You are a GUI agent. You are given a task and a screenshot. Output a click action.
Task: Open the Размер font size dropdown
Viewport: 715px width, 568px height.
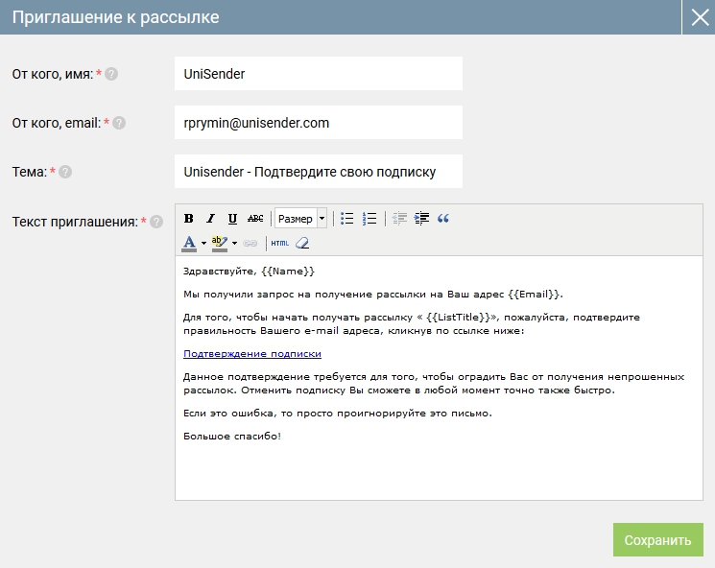tap(301, 219)
